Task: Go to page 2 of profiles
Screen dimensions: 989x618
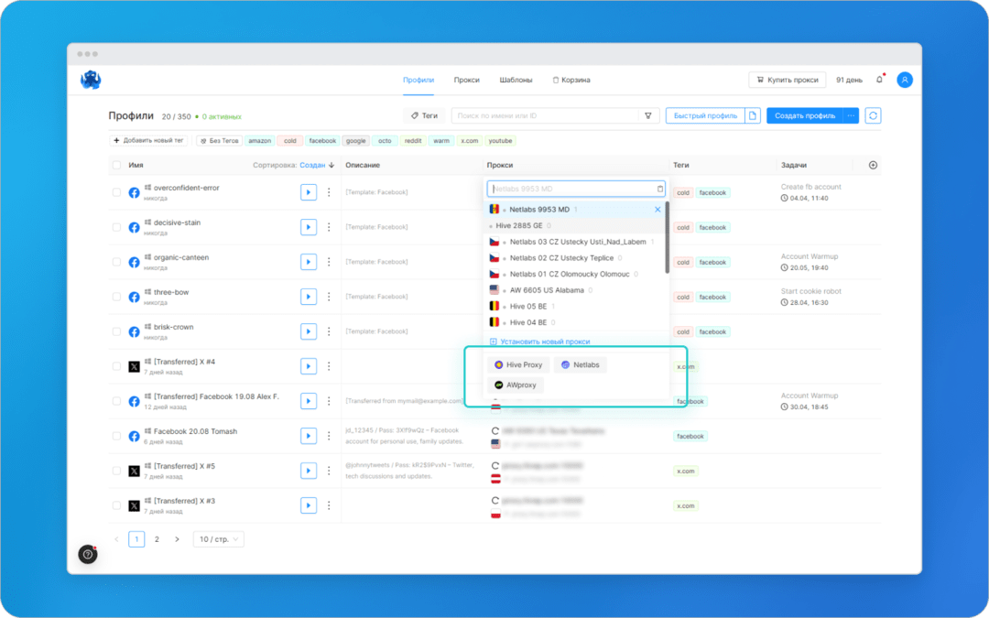Action: pyautogui.click(x=157, y=539)
